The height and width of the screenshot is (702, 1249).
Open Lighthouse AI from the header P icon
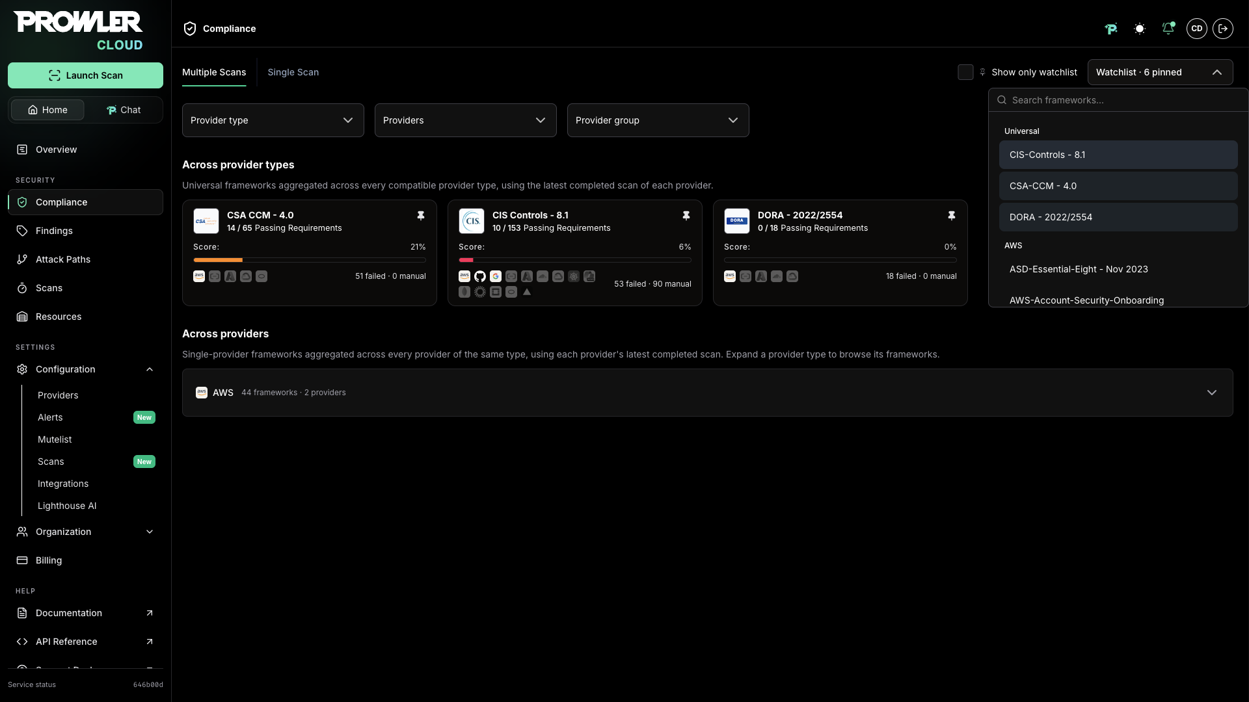coord(1111,29)
